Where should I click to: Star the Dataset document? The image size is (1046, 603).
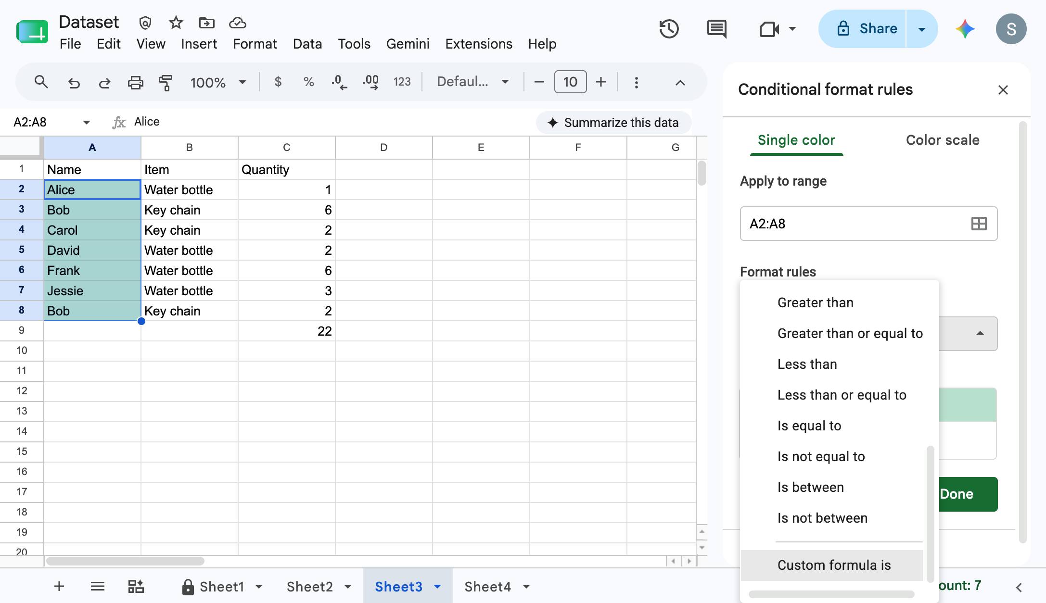coord(176,23)
